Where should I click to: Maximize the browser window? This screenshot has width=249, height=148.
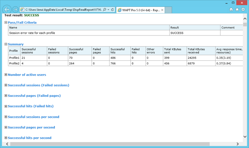pos(233,3)
